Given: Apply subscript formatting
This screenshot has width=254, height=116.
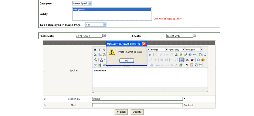Looking at the screenshot, I should click(x=188, y=60).
